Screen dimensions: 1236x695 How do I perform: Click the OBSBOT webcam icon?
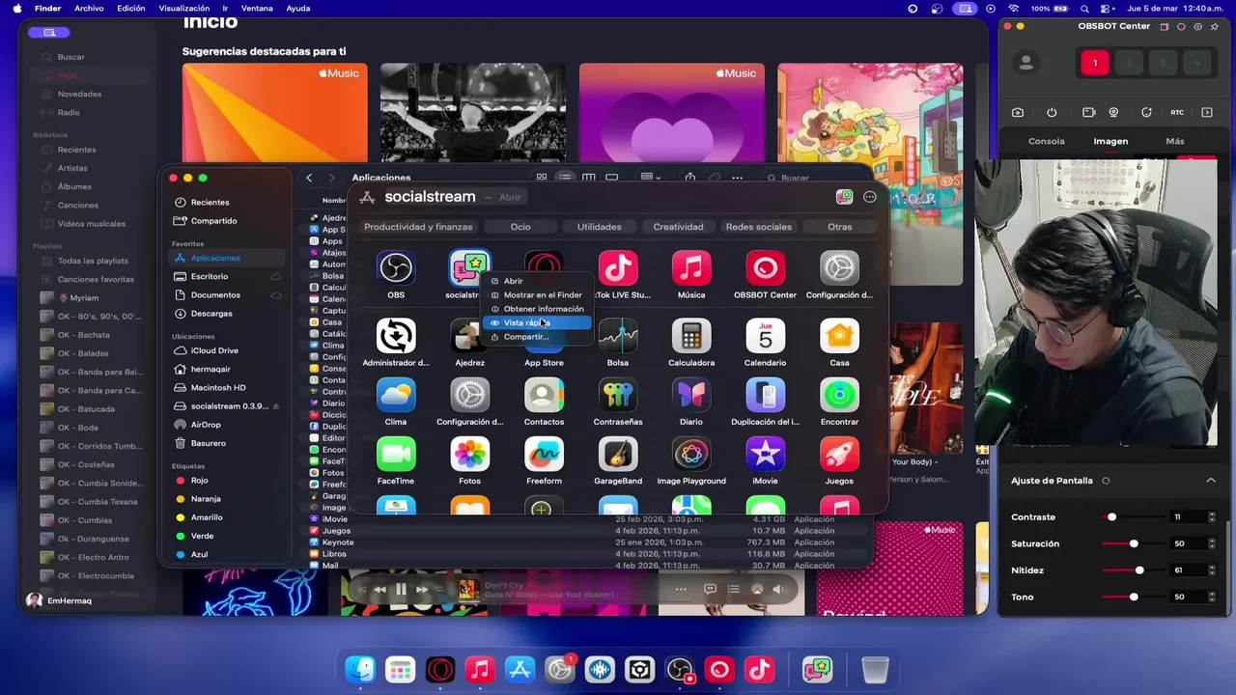(1113, 112)
